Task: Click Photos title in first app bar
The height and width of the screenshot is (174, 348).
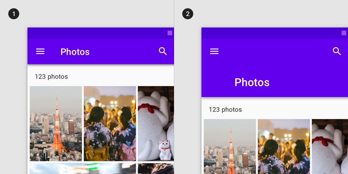Action: coord(75,52)
